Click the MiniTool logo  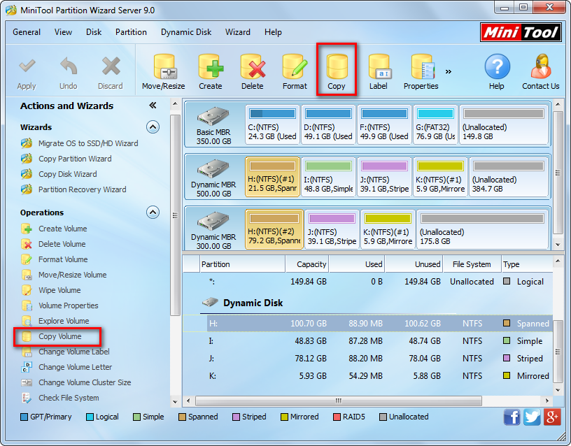point(521,33)
